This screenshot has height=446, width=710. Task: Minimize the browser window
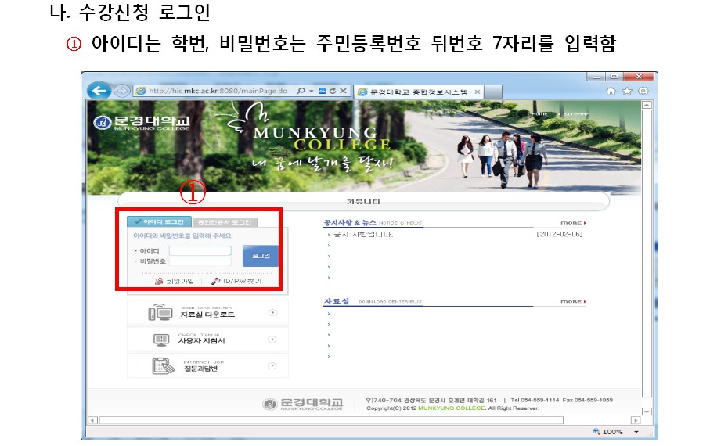(596, 77)
